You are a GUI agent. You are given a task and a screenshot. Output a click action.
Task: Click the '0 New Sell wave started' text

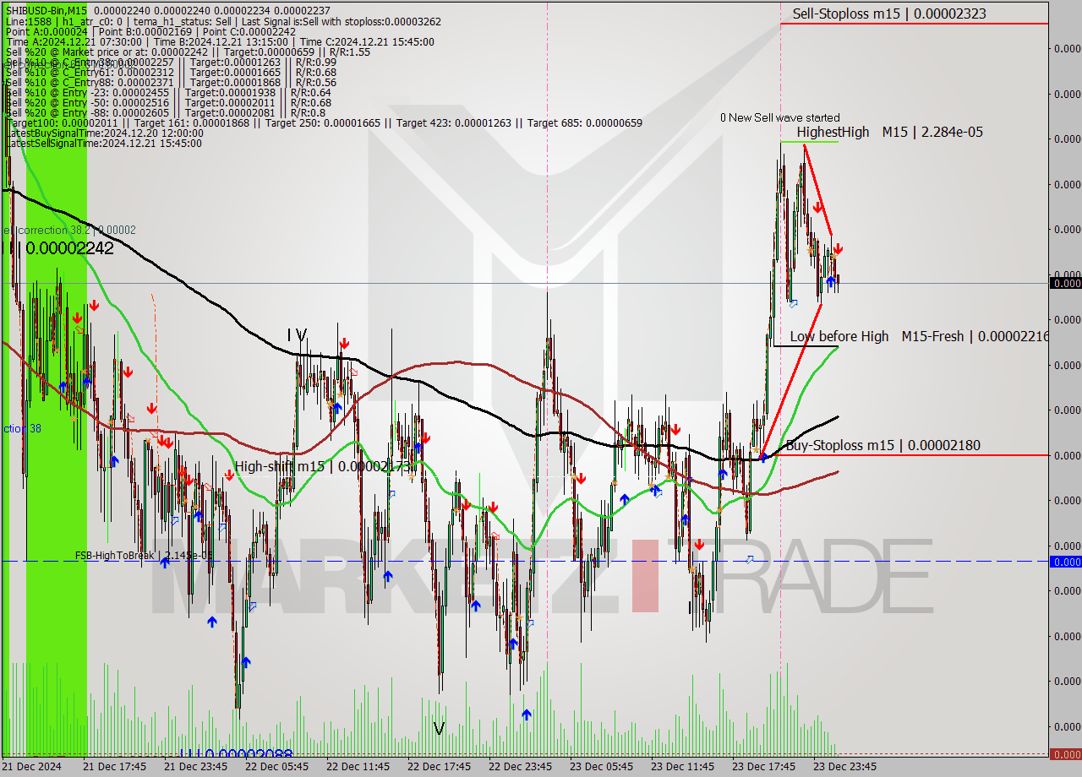(x=780, y=117)
